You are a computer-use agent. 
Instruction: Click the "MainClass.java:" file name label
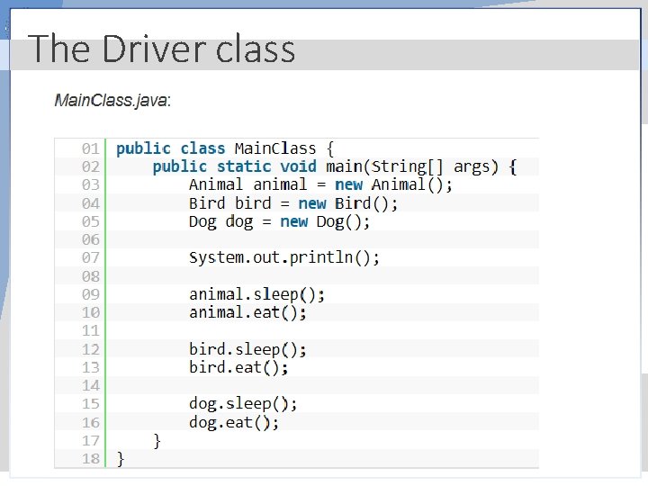click(x=112, y=101)
